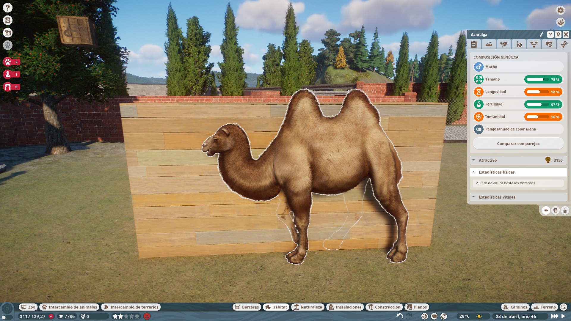Screen dimensions: 571x321
Task: Click the animal box icon beside camera
Action: 556,210
